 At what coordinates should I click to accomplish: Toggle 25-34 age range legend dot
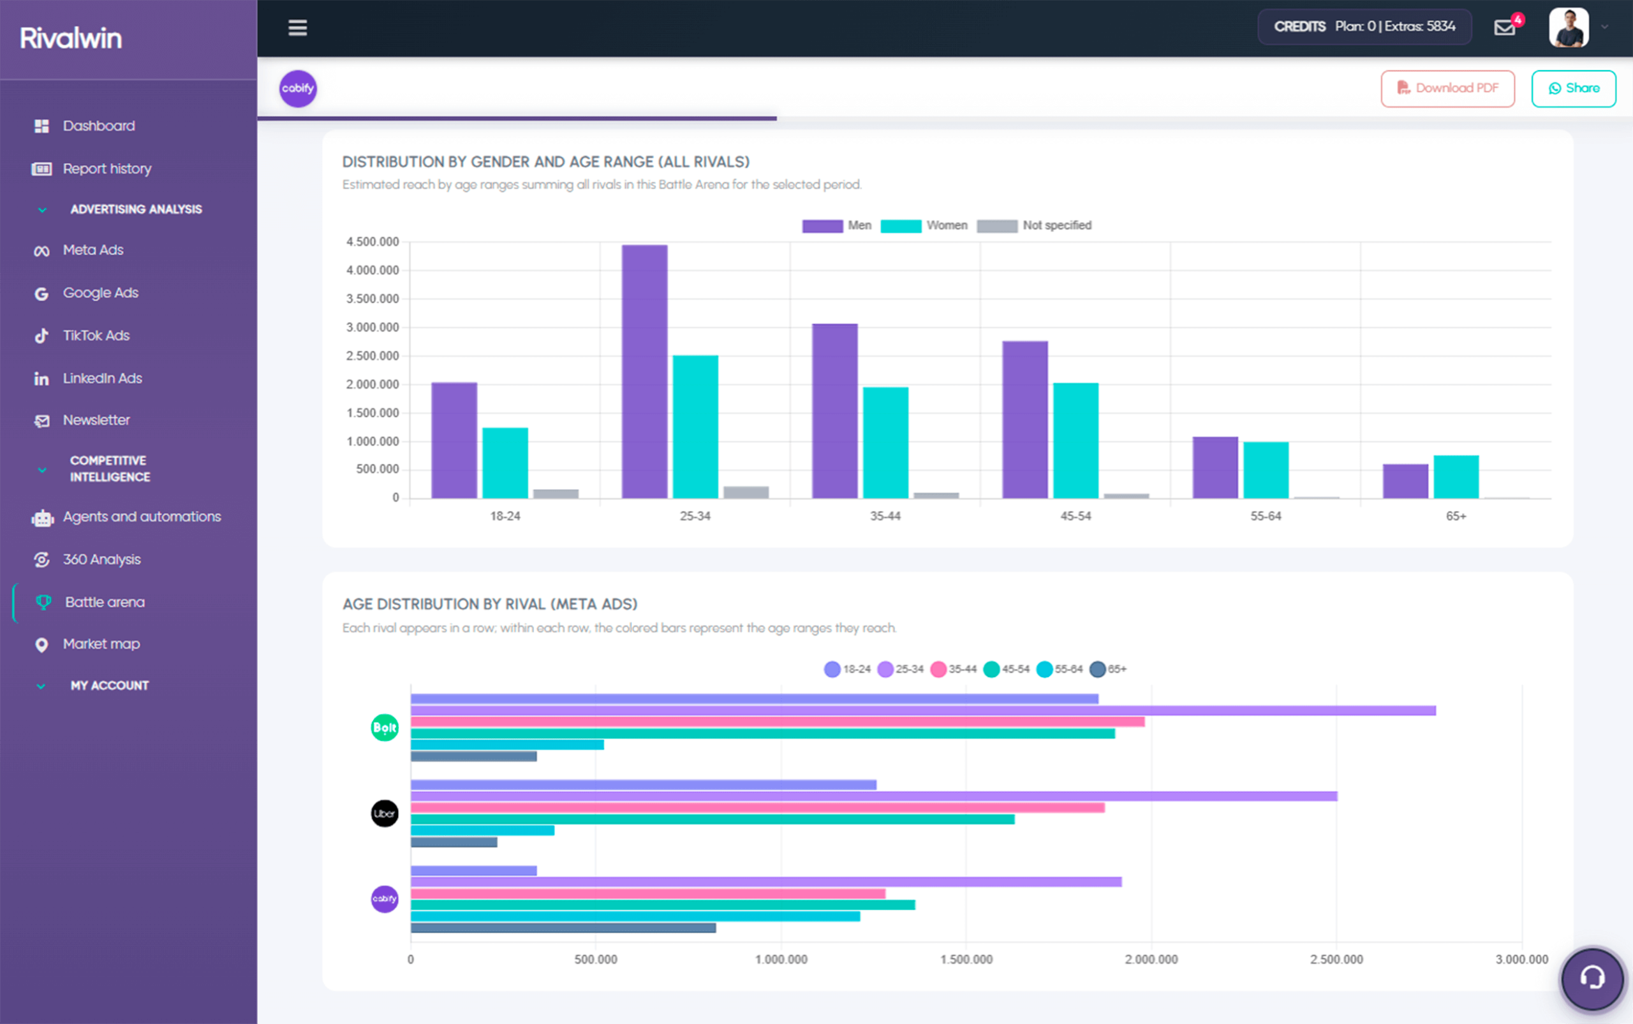pos(885,669)
